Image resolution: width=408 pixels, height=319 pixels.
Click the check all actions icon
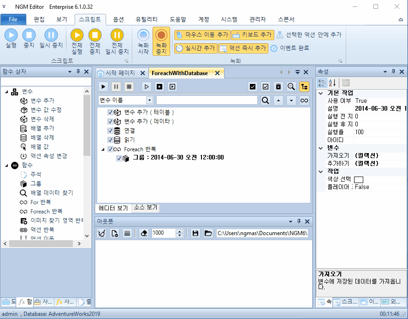pos(252,87)
